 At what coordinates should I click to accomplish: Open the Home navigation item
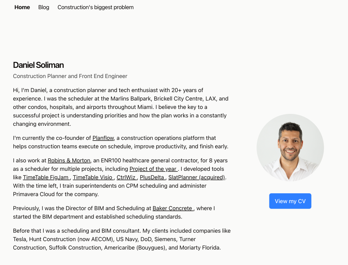coord(22,7)
